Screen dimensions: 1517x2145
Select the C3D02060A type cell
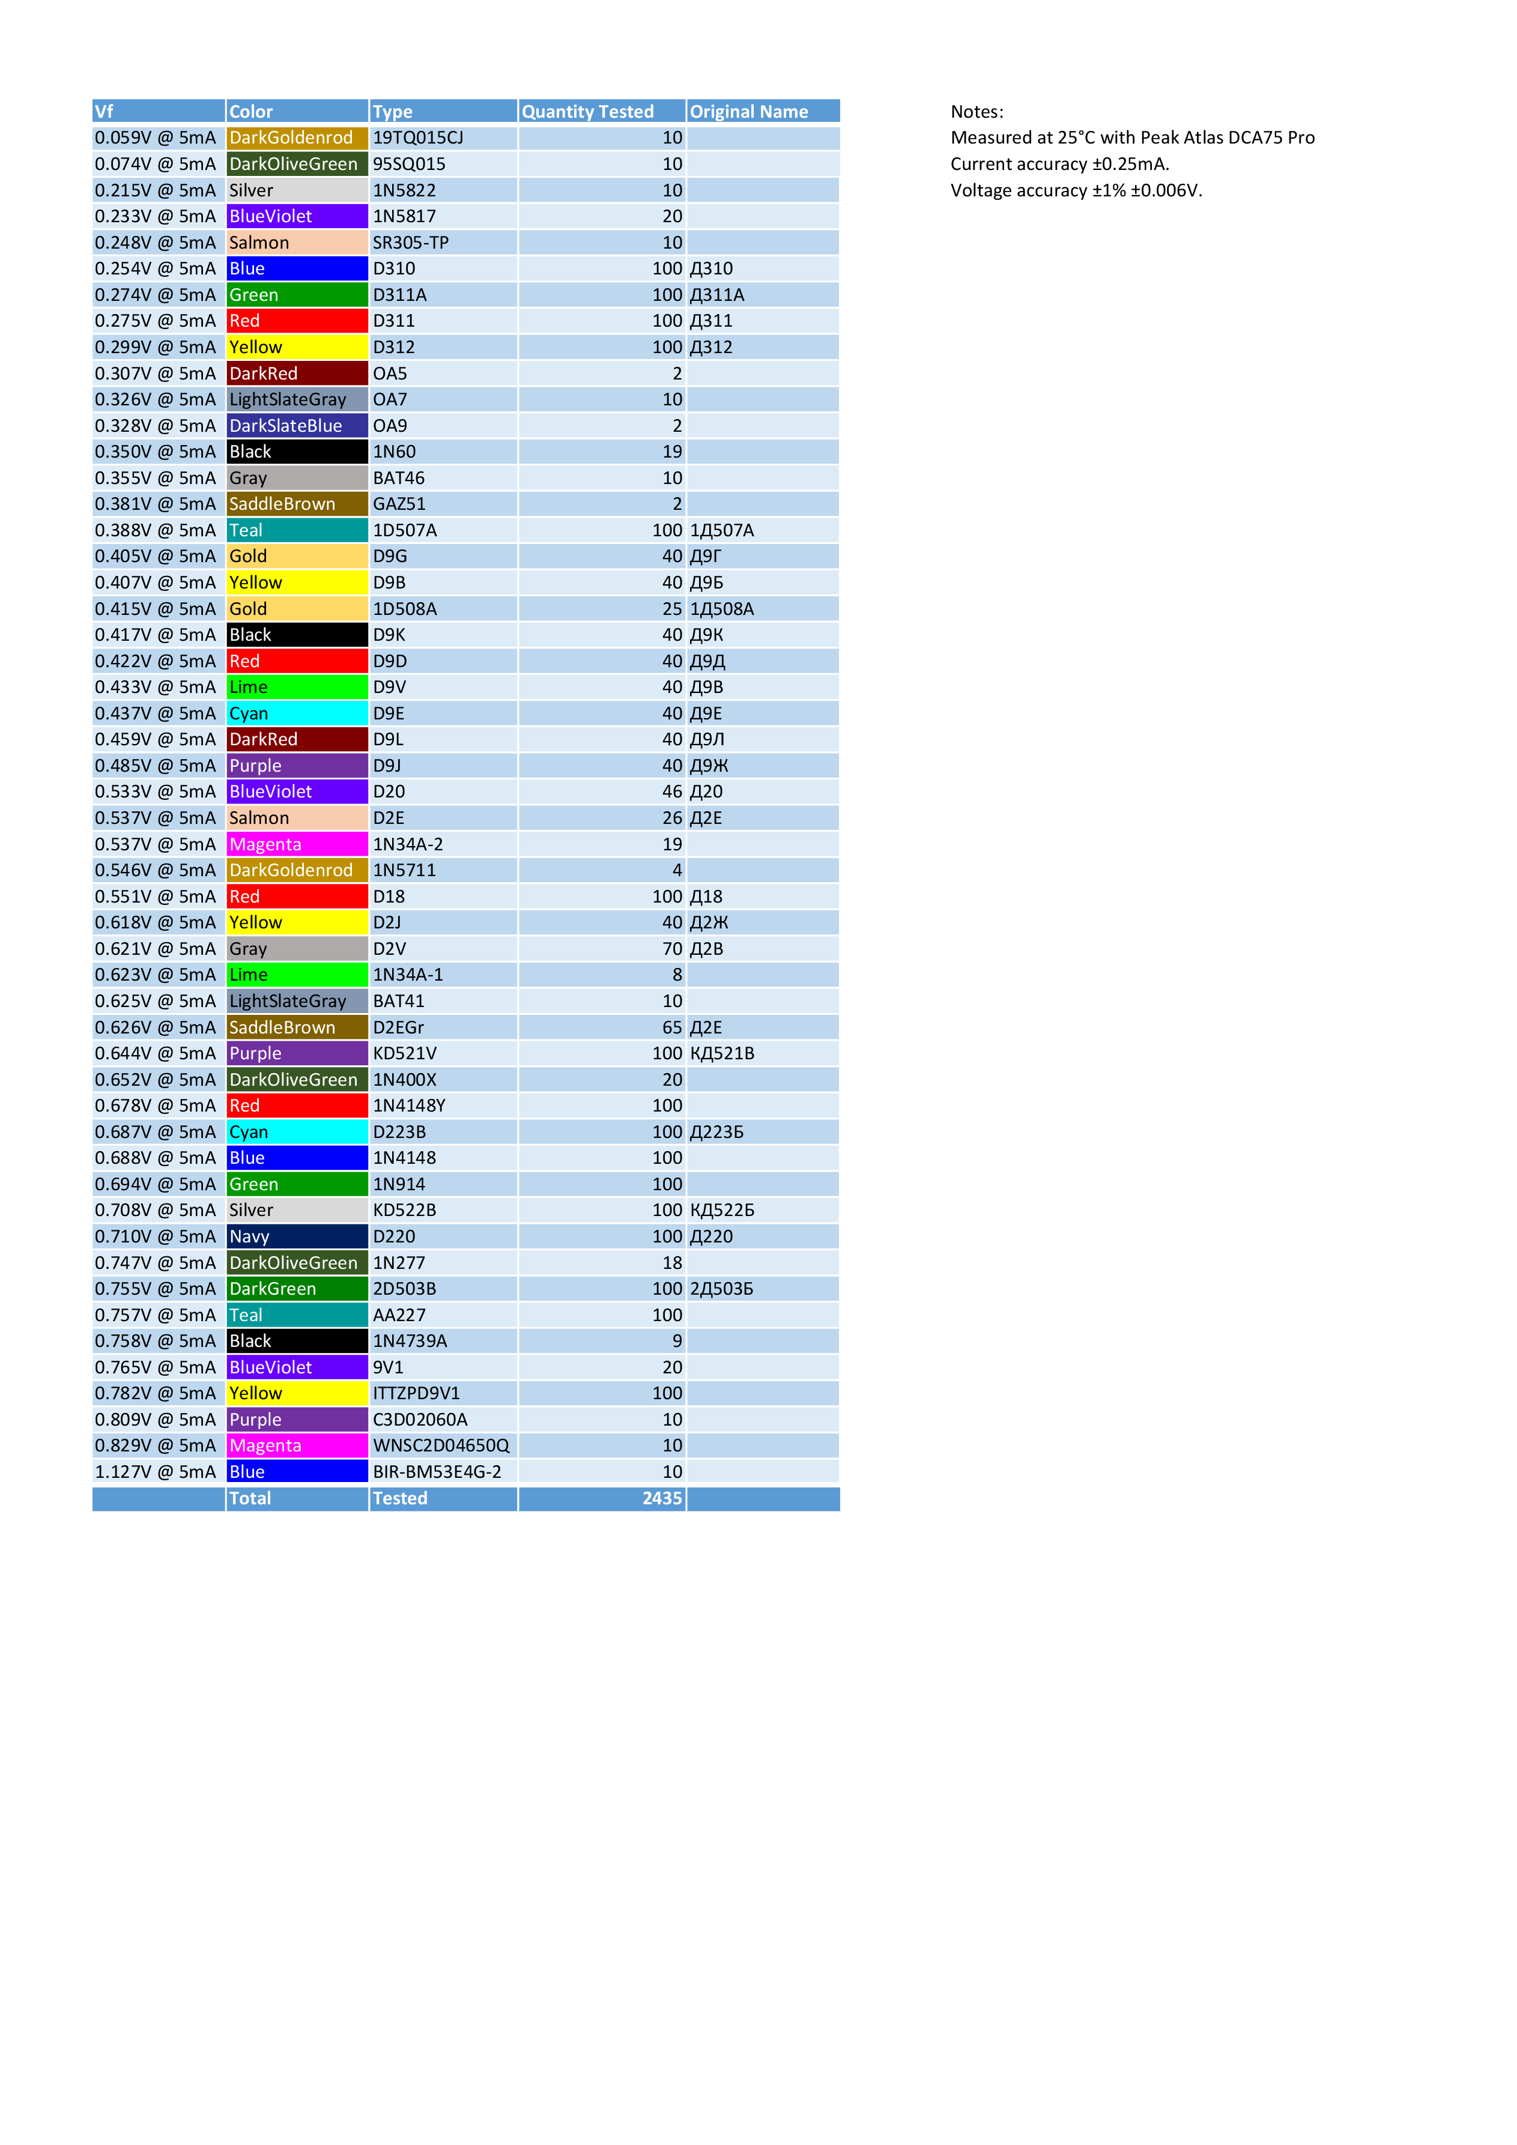coord(444,1419)
